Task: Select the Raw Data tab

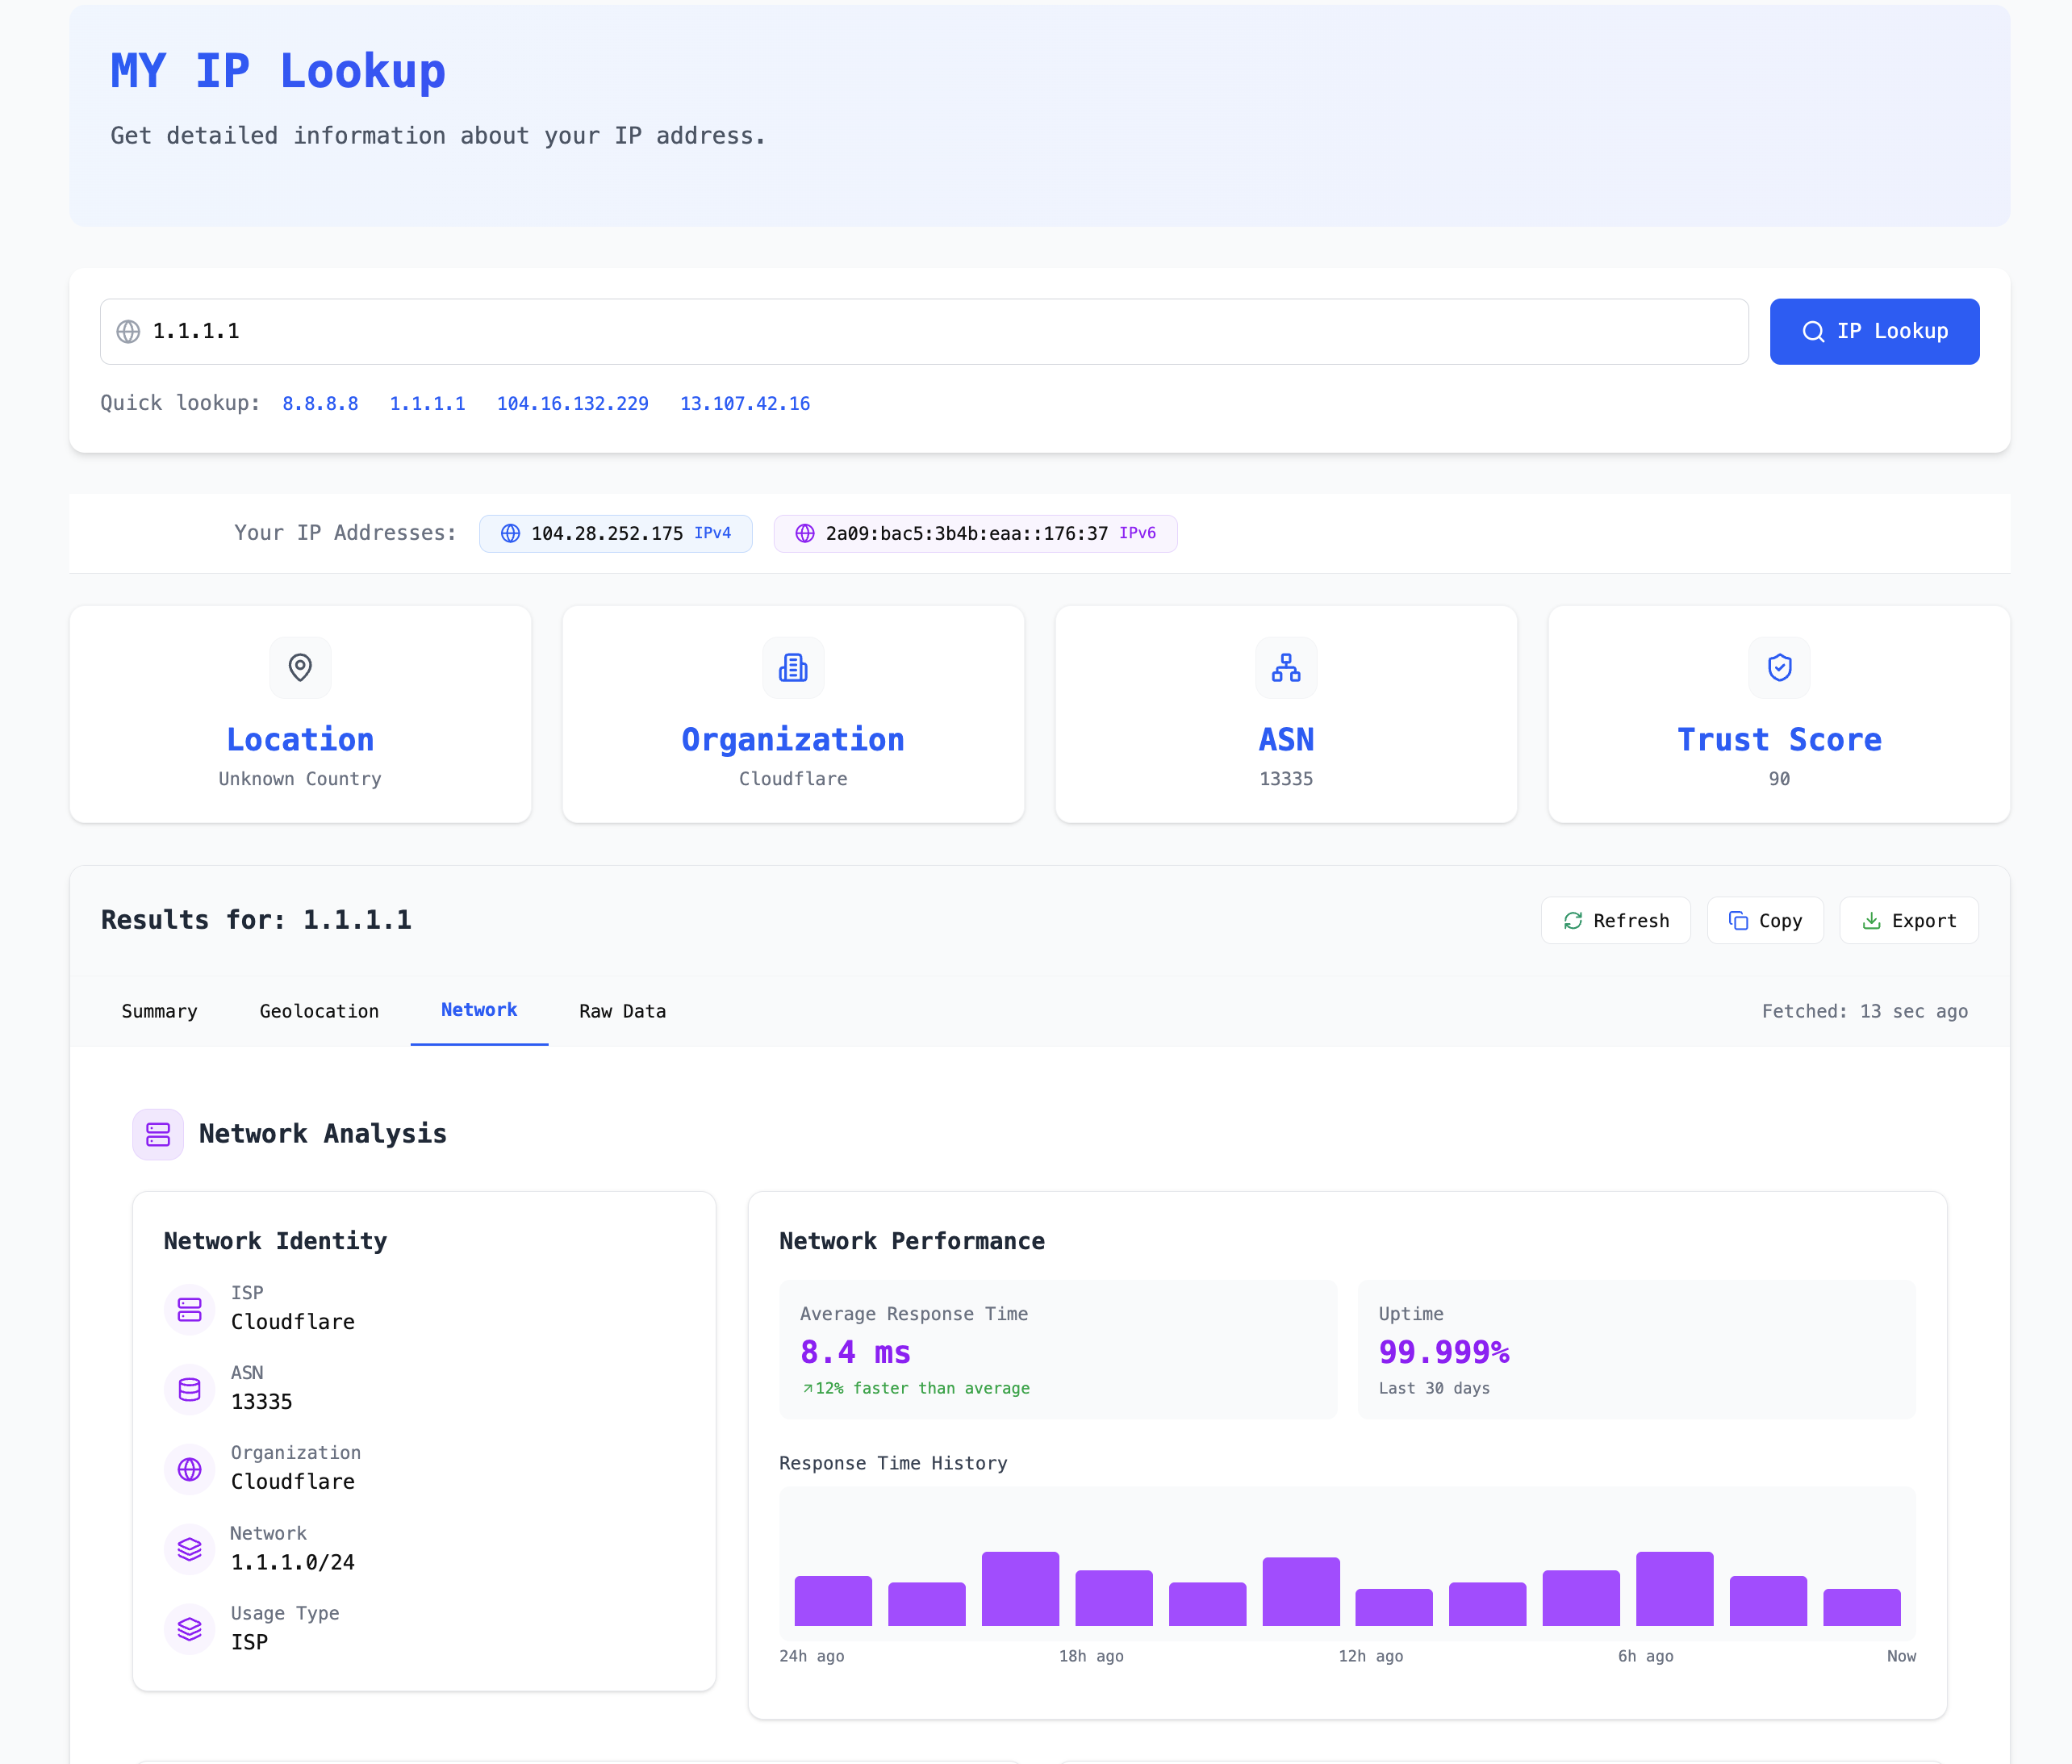Action: 622,1011
